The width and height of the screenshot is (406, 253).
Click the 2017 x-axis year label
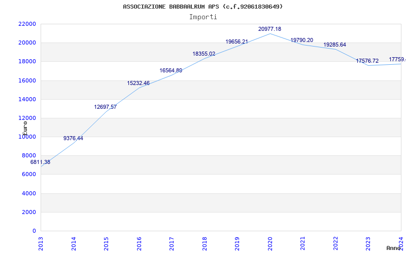[172, 244]
